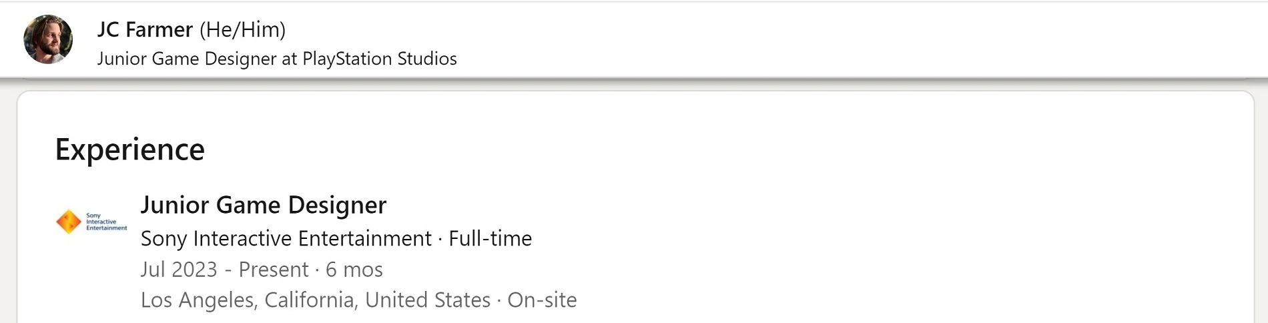Image resolution: width=1268 pixels, height=323 pixels.
Task: Click the Present end date text
Action: tap(273, 270)
